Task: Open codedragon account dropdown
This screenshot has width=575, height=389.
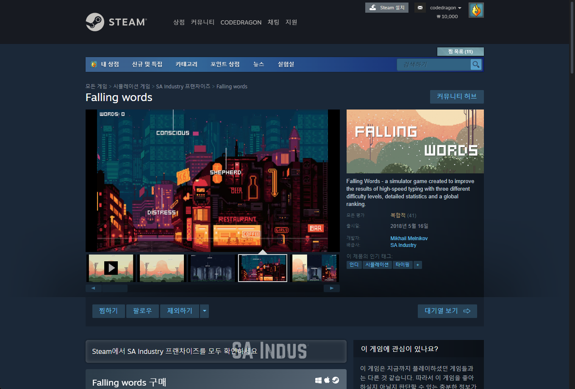Action: tap(446, 8)
